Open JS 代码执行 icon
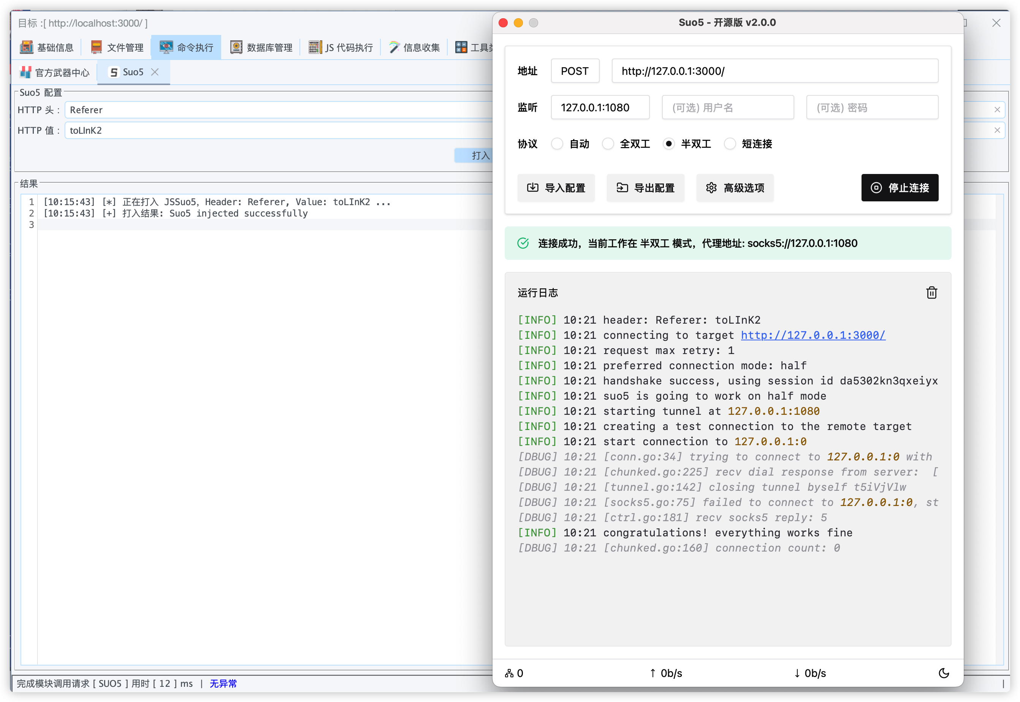Viewport: 1020px width, 702px height. (x=315, y=47)
